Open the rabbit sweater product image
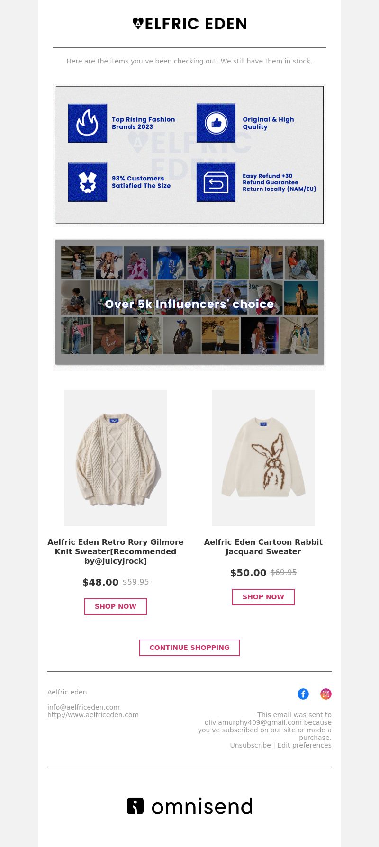Image resolution: width=379 pixels, height=847 pixels. click(263, 458)
